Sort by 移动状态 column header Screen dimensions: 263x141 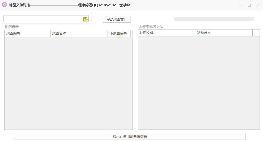224,33
